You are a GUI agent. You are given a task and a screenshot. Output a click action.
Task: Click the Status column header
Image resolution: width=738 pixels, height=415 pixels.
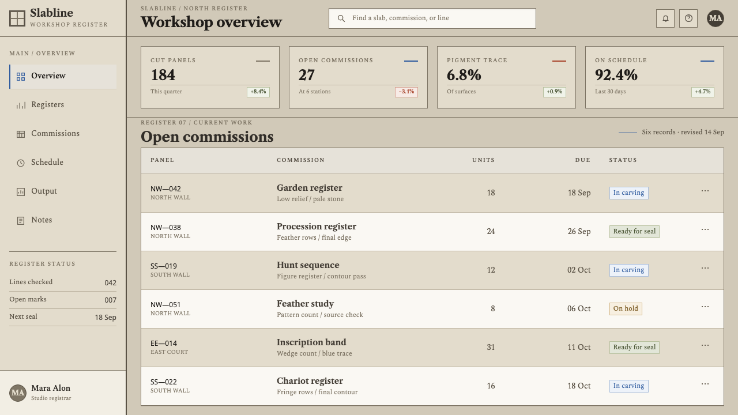point(623,160)
